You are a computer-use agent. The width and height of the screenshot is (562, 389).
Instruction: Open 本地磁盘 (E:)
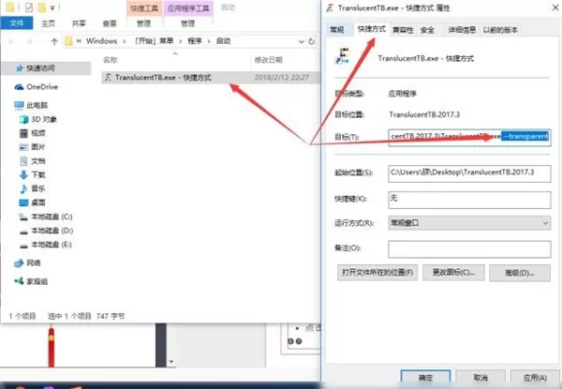52,245
